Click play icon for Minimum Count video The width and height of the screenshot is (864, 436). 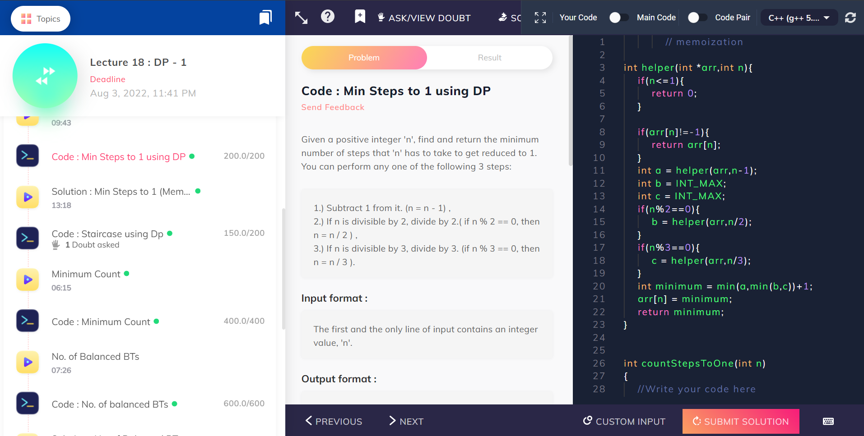pyautogui.click(x=28, y=280)
